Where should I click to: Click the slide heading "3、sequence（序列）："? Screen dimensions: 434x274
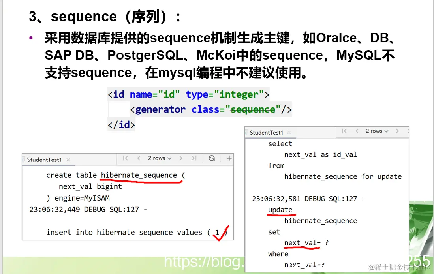point(105,16)
